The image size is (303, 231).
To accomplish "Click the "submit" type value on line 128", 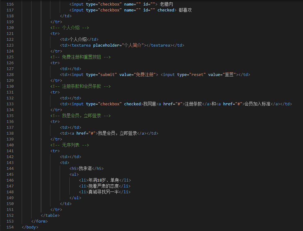I will coord(107,75).
